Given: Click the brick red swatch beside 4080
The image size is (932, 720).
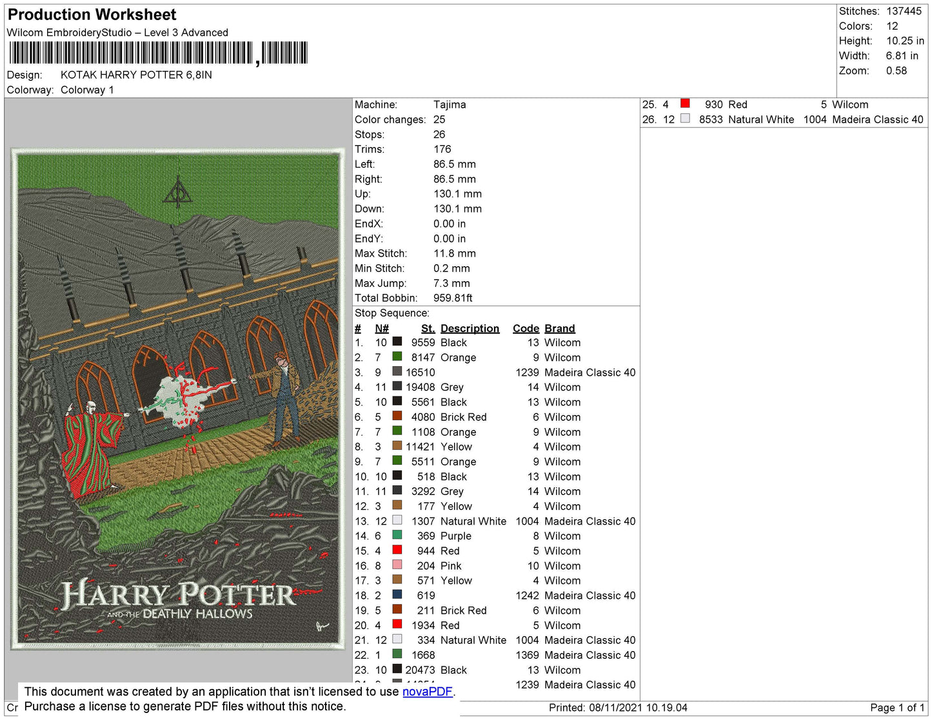Looking at the screenshot, I should [x=397, y=416].
